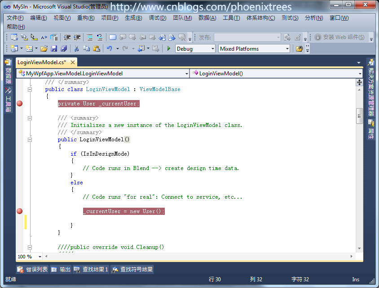Open the 输出 output panel
The image size is (379, 288).
click(61, 270)
